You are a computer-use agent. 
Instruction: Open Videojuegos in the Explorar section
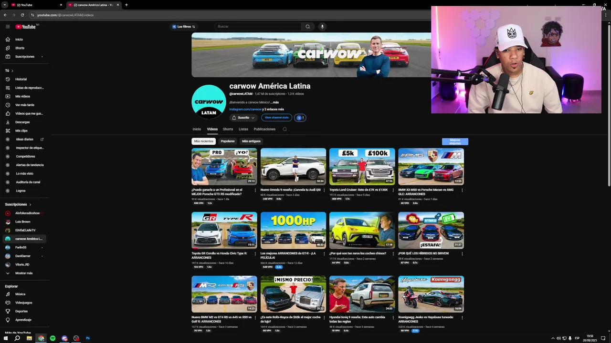24,303
